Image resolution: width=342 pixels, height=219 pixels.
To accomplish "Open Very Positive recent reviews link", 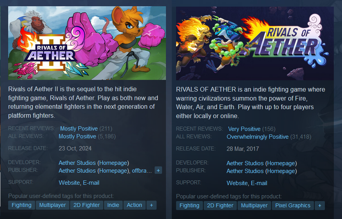I will pyautogui.click(x=244, y=129).
